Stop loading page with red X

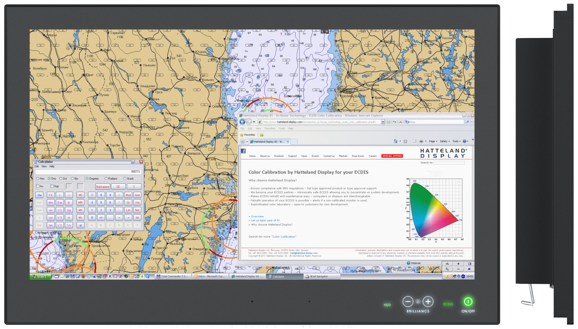point(401,122)
